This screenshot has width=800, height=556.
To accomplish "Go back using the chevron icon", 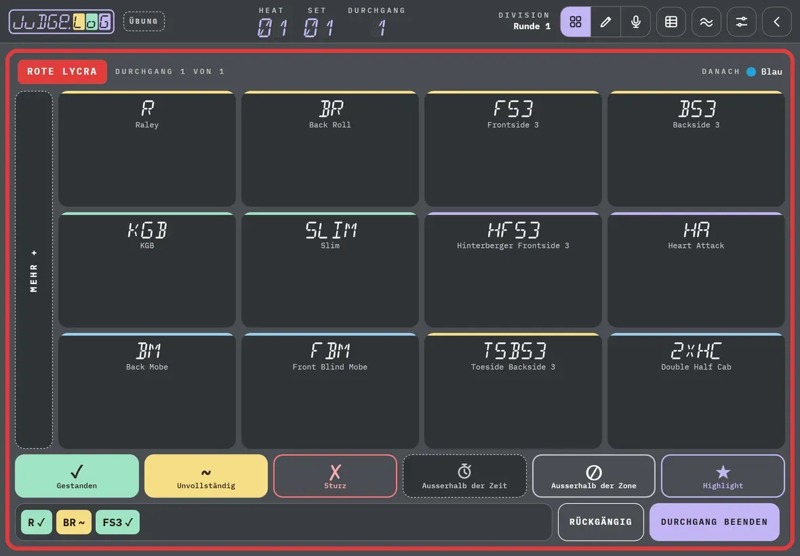I will [x=776, y=22].
